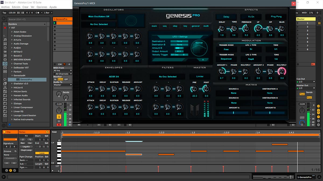323x181 pixels.
Task: Select the MIDI Effects category icon in browser
Action: [x=5, y=56]
